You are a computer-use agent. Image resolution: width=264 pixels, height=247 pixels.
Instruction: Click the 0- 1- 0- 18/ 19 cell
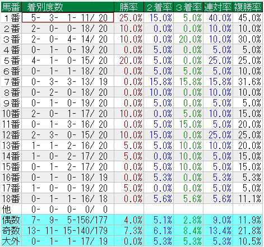click(68, 178)
